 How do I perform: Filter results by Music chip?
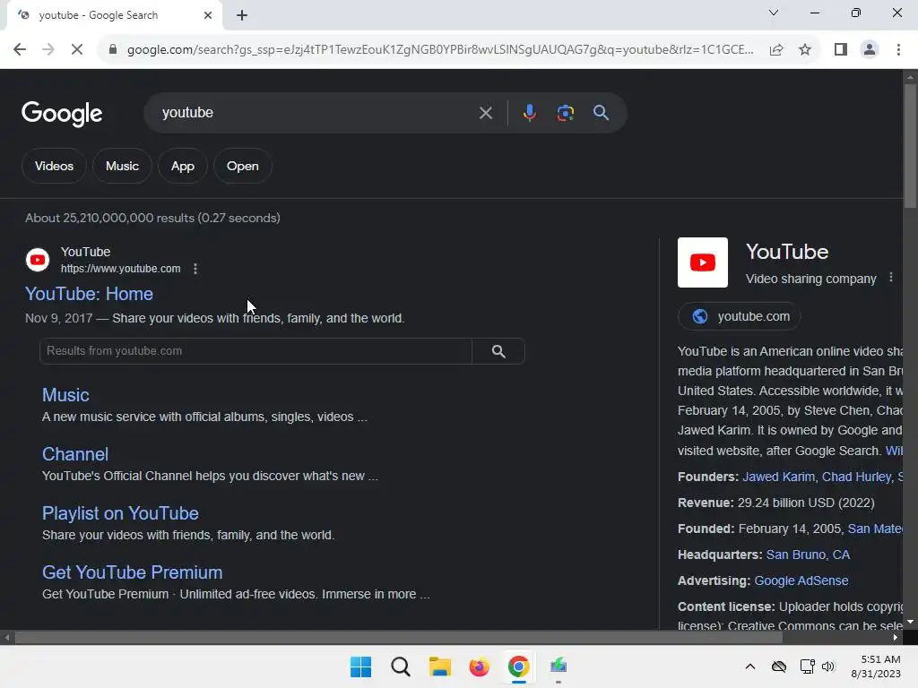(122, 166)
